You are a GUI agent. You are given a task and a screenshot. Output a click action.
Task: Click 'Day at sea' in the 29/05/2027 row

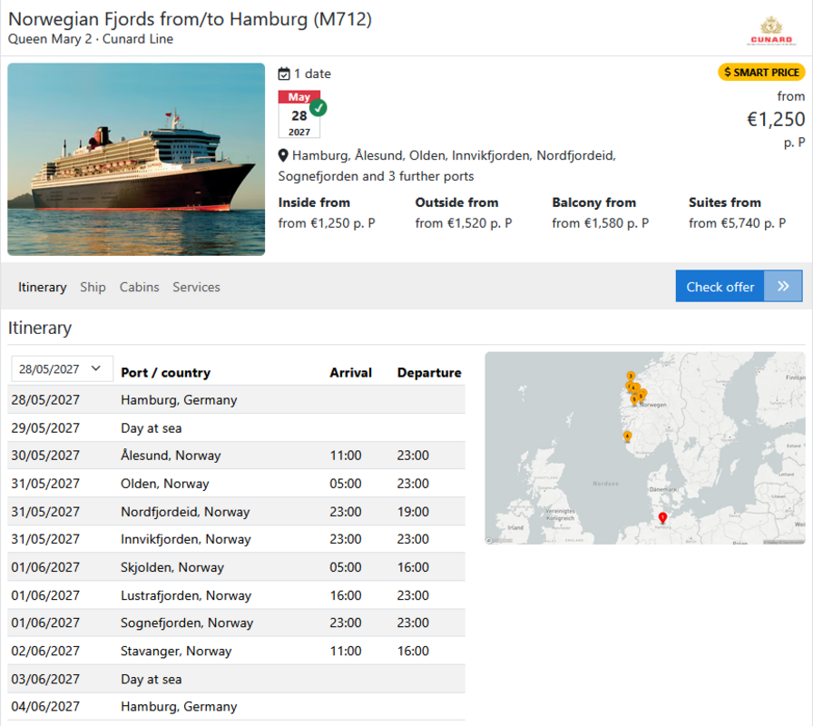[152, 428]
